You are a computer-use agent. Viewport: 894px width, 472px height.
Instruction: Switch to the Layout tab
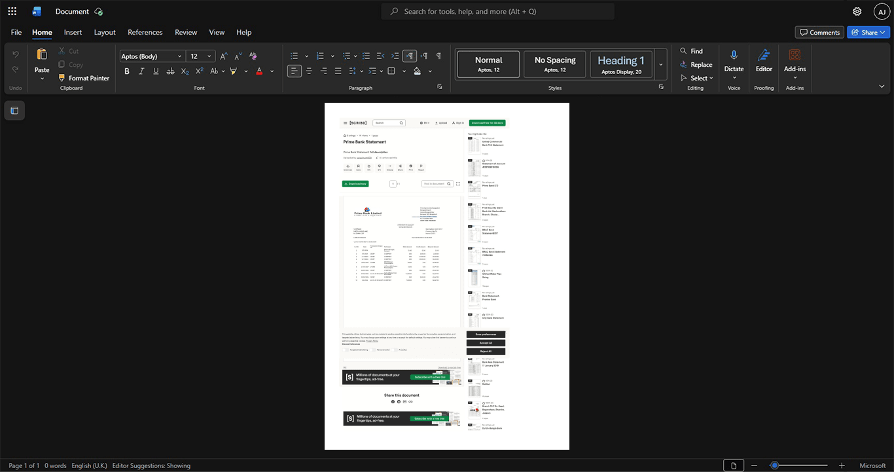[105, 32]
